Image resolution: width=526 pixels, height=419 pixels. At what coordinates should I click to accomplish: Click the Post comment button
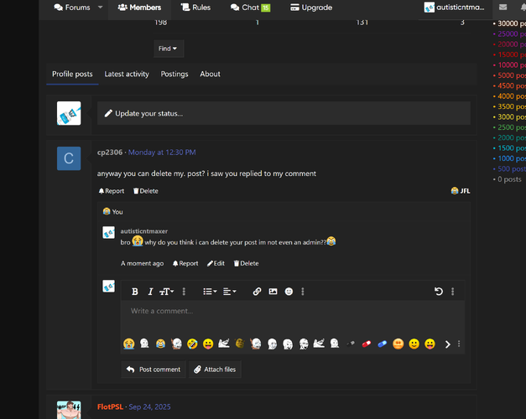tap(154, 369)
